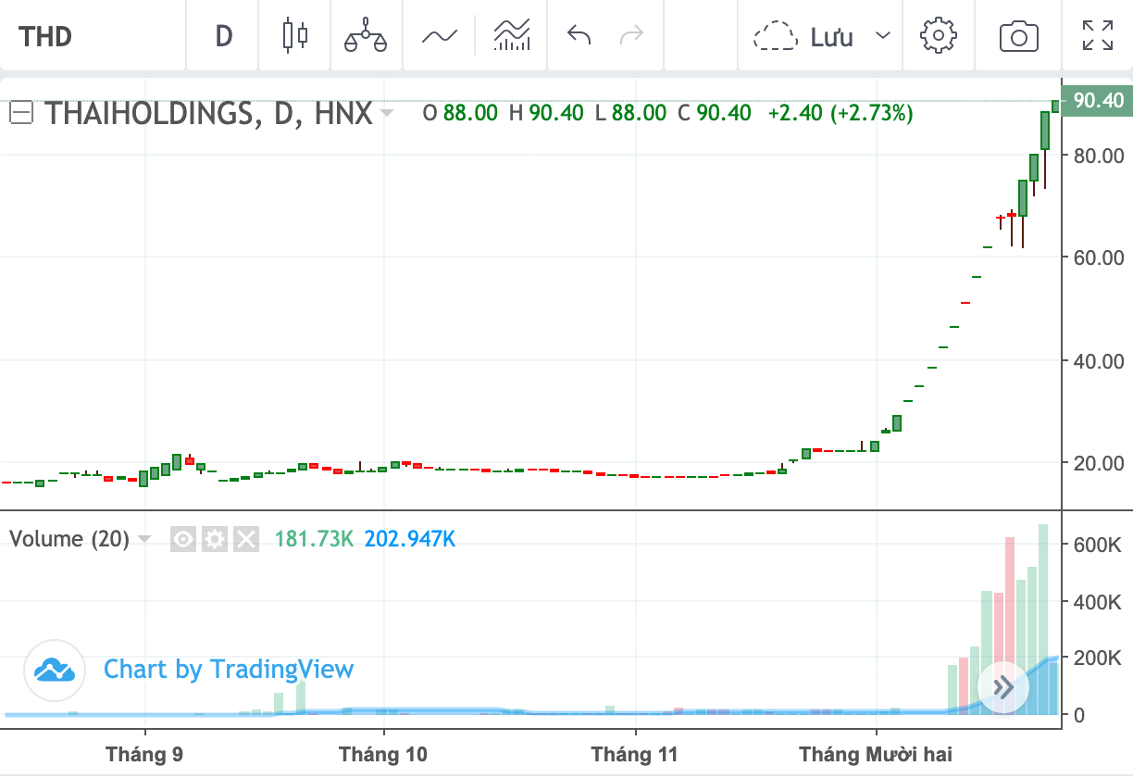Screen dimensions: 1133x778
Task: Click the +2.40 (+2.73%) change value
Action: (x=840, y=113)
